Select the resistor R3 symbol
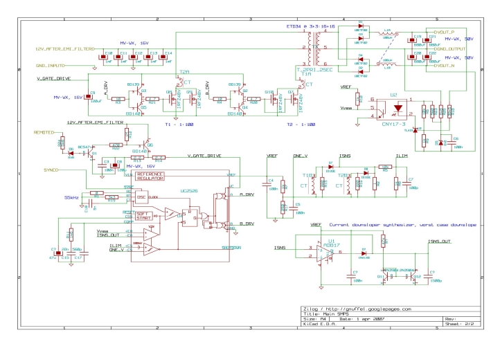Viewport: 500px width, 346px height. pos(118,100)
